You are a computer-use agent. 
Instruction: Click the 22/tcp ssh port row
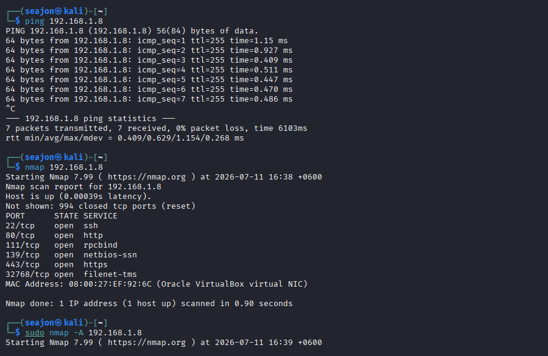pyautogui.click(x=52, y=226)
